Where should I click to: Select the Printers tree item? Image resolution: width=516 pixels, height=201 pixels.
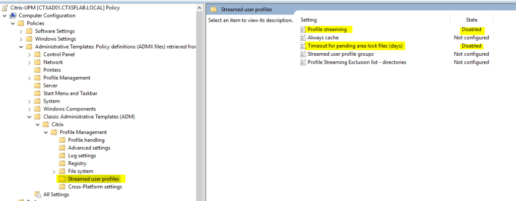pyautogui.click(x=52, y=70)
